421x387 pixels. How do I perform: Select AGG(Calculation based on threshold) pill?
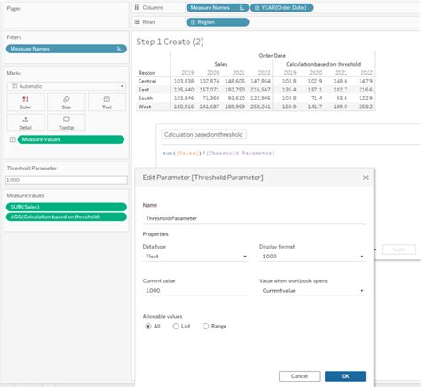point(67,217)
